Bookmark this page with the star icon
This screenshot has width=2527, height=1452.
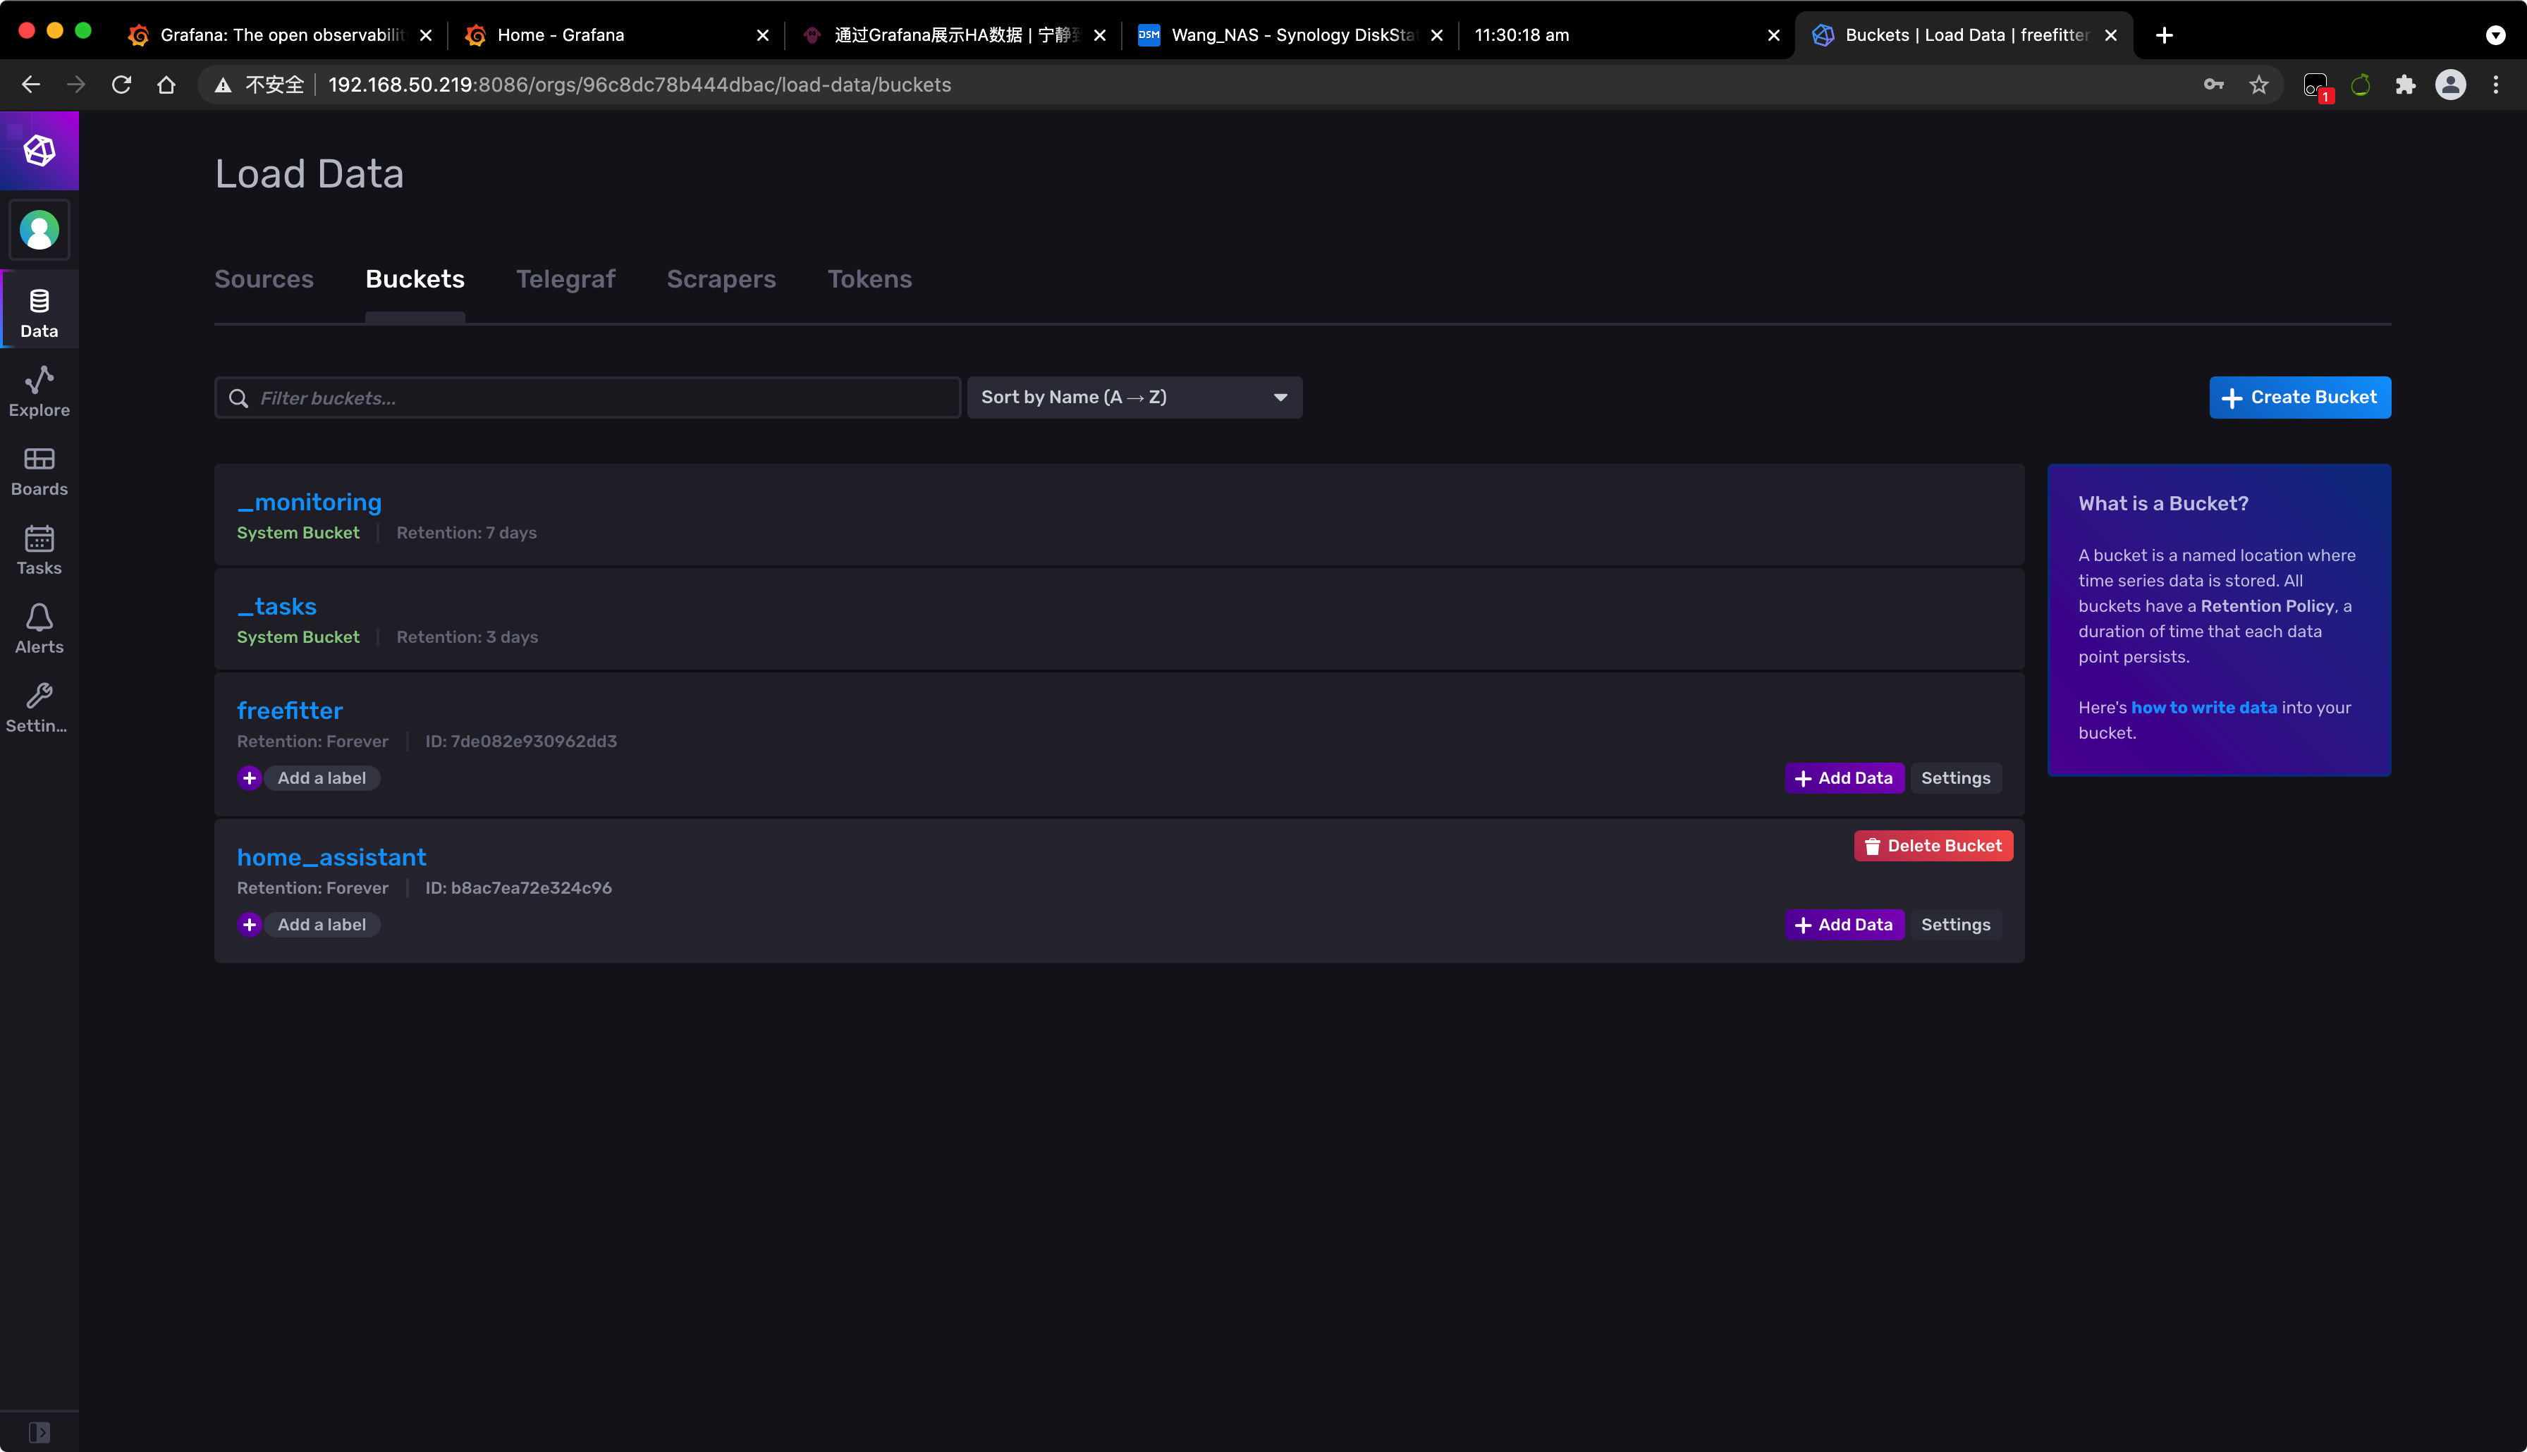2259,85
